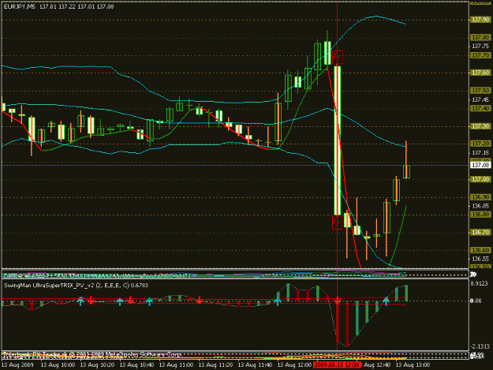Click the 137.50 price level label
Image resolution: width=493 pixels, height=370 pixels.
[480, 91]
